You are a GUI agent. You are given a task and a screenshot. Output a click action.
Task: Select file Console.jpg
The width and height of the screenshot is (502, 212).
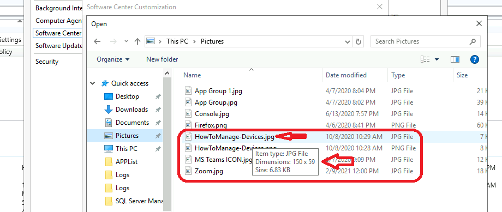212,114
